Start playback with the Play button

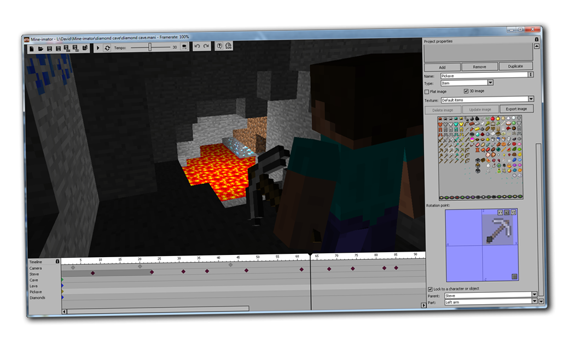coord(97,48)
